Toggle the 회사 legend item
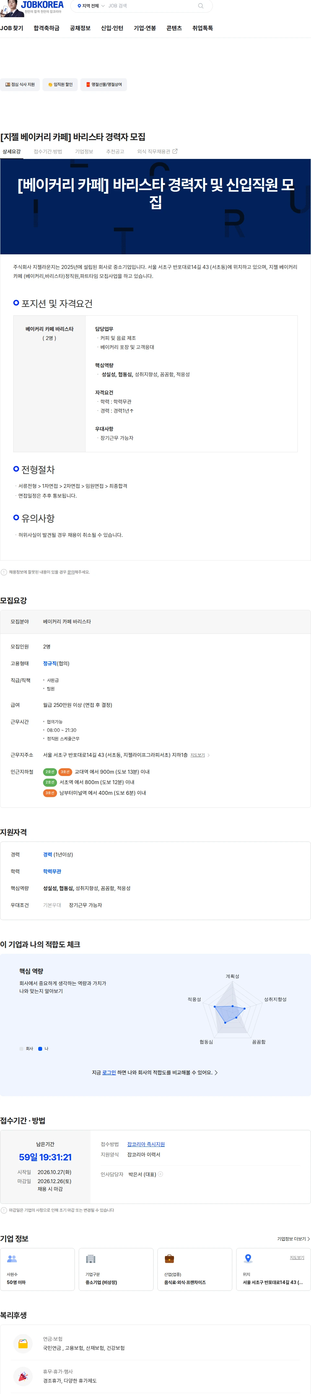Screen dimensions: 311x1394 [27, 1049]
